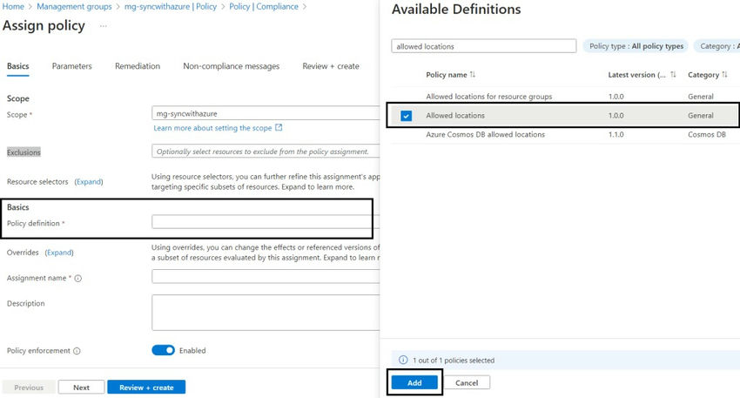The width and height of the screenshot is (740, 398).
Task: Click the external link icon after scope link
Action: tap(279, 128)
